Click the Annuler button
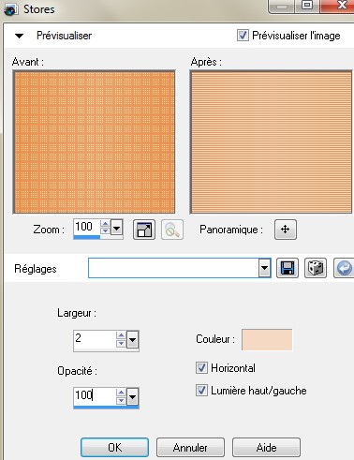Screen dimensions: 354x460 tap(190, 447)
